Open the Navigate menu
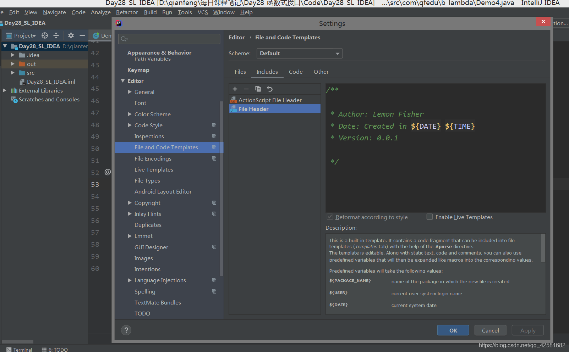The width and height of the screenshot is (569, 352). [x=54, y=12]
